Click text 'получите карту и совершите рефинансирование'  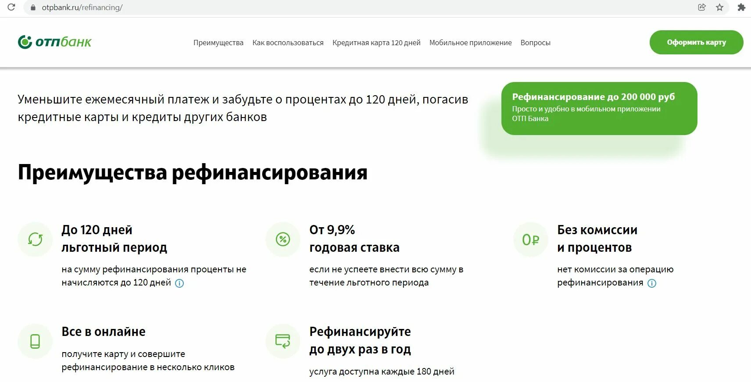148,361
